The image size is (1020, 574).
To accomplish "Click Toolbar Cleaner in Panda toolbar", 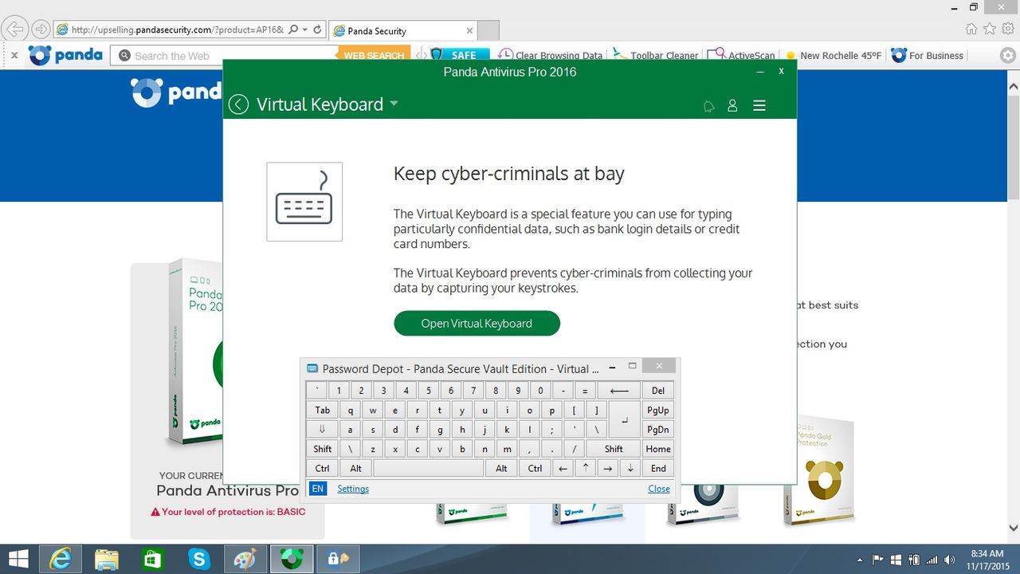I will [656, 55].
